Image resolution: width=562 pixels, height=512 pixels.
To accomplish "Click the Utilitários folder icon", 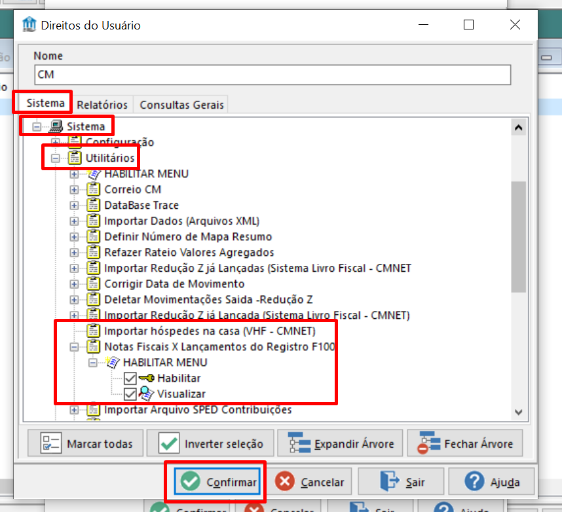I will click(x=75, y=158).
